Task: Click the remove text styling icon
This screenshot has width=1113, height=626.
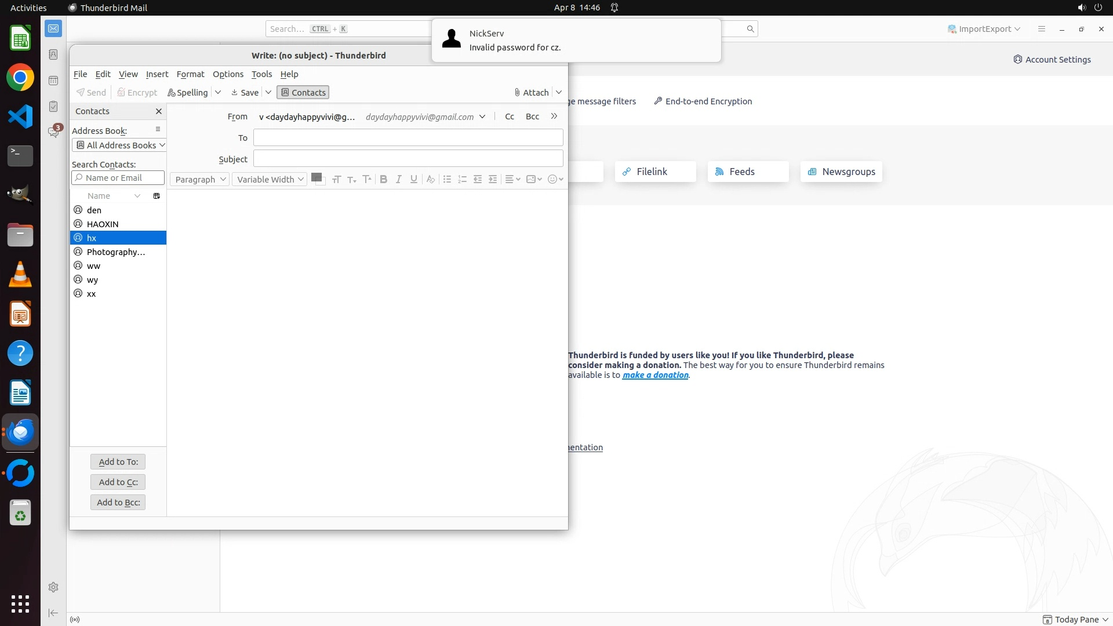Action: pos(430,180)
